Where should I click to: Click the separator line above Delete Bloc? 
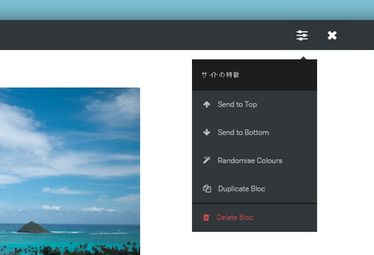255,203
